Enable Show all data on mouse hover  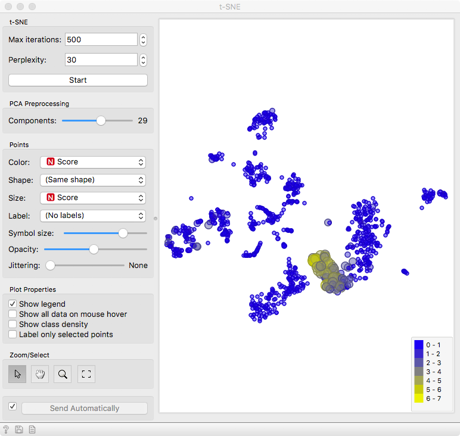(13, 314)
